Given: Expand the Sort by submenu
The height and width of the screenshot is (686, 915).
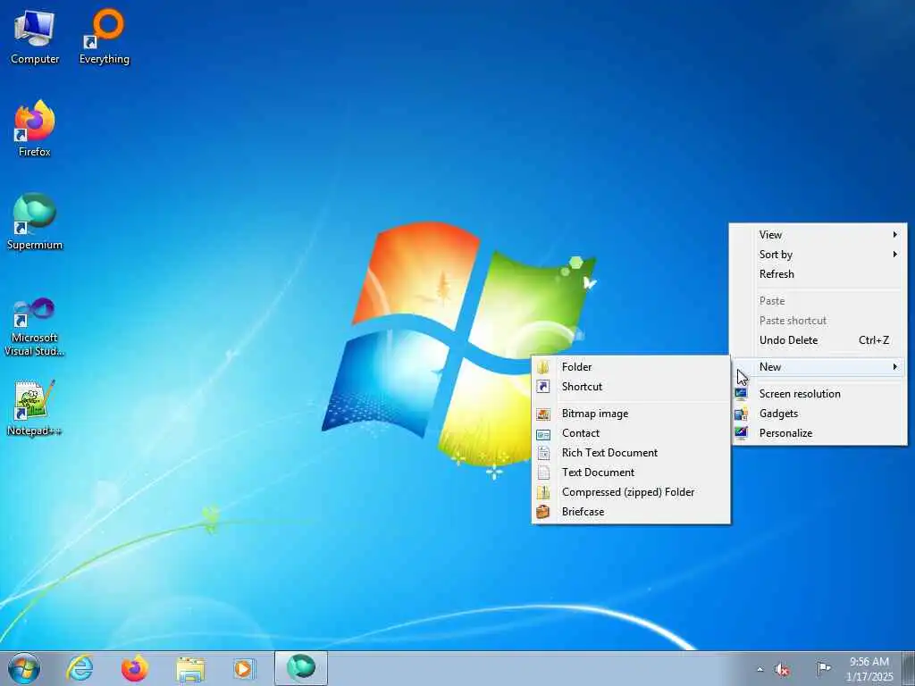Looking at the screenshot, I should [818, 255].
